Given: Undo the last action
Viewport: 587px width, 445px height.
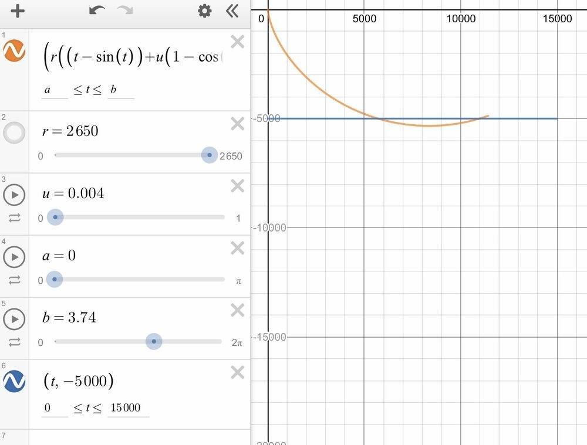Looking at the screenshot, I should tap(97, 11).
